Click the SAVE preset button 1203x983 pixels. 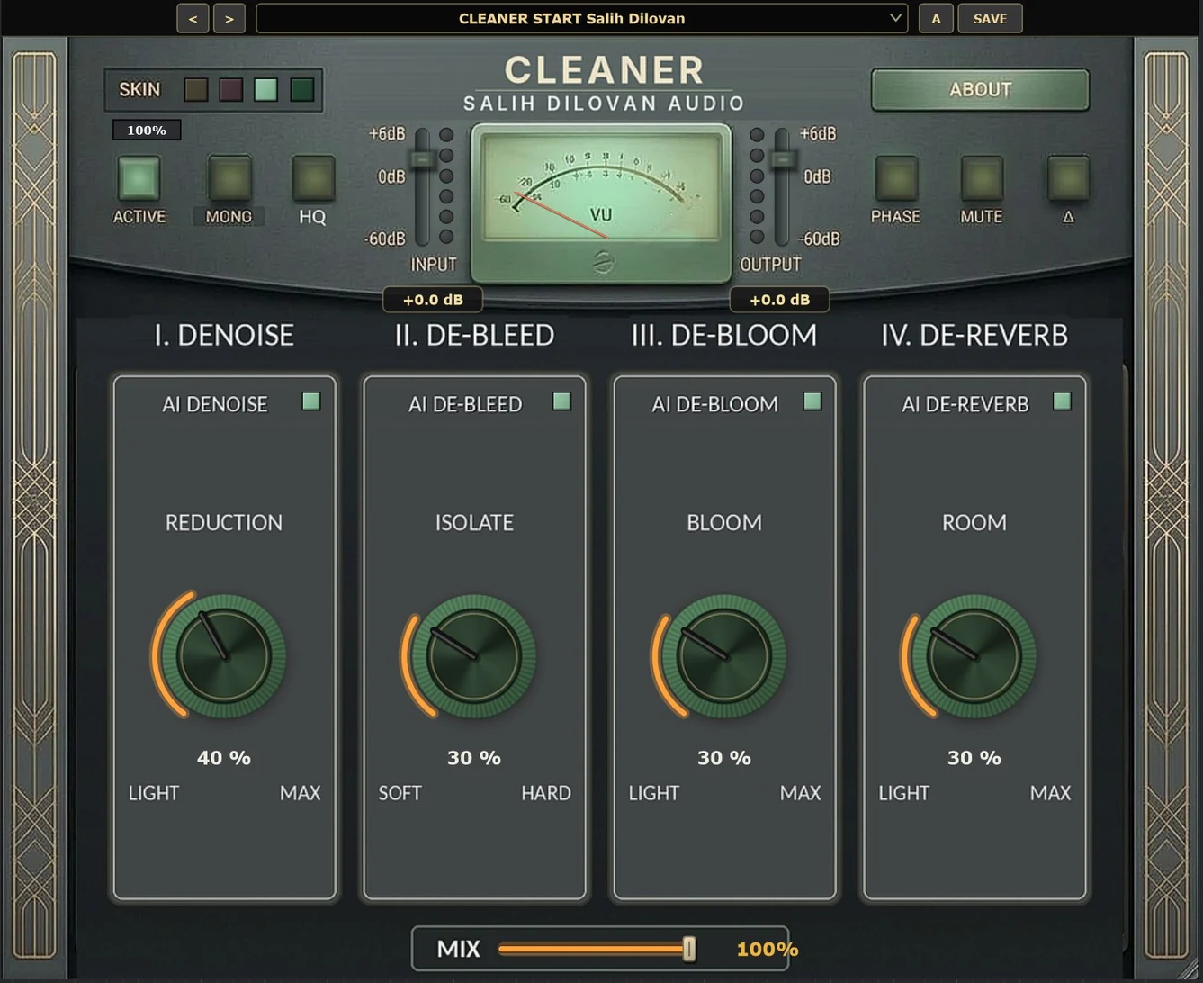pos(990,18)
